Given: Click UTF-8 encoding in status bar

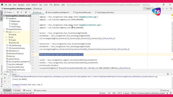Looking at the screenshot, I should pos(119,93).
